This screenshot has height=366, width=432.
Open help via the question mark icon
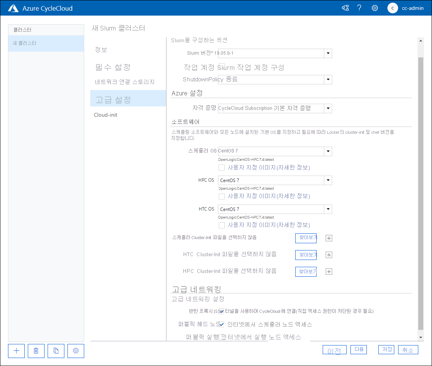(359, 8)
